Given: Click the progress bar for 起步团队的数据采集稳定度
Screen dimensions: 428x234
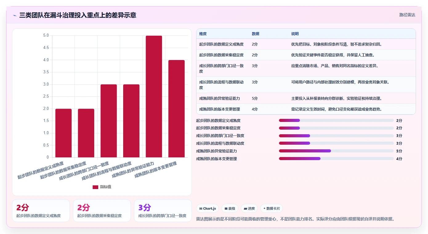Looking at the screenshot, I should click(336, 128).
